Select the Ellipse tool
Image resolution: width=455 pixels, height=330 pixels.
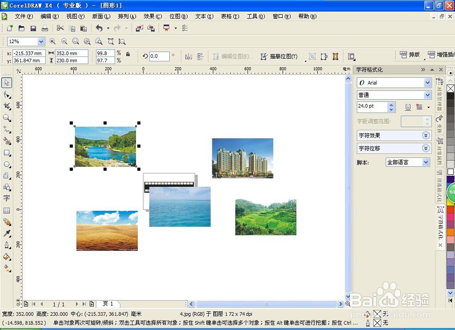pyautogui.click(x=6, y=163)
